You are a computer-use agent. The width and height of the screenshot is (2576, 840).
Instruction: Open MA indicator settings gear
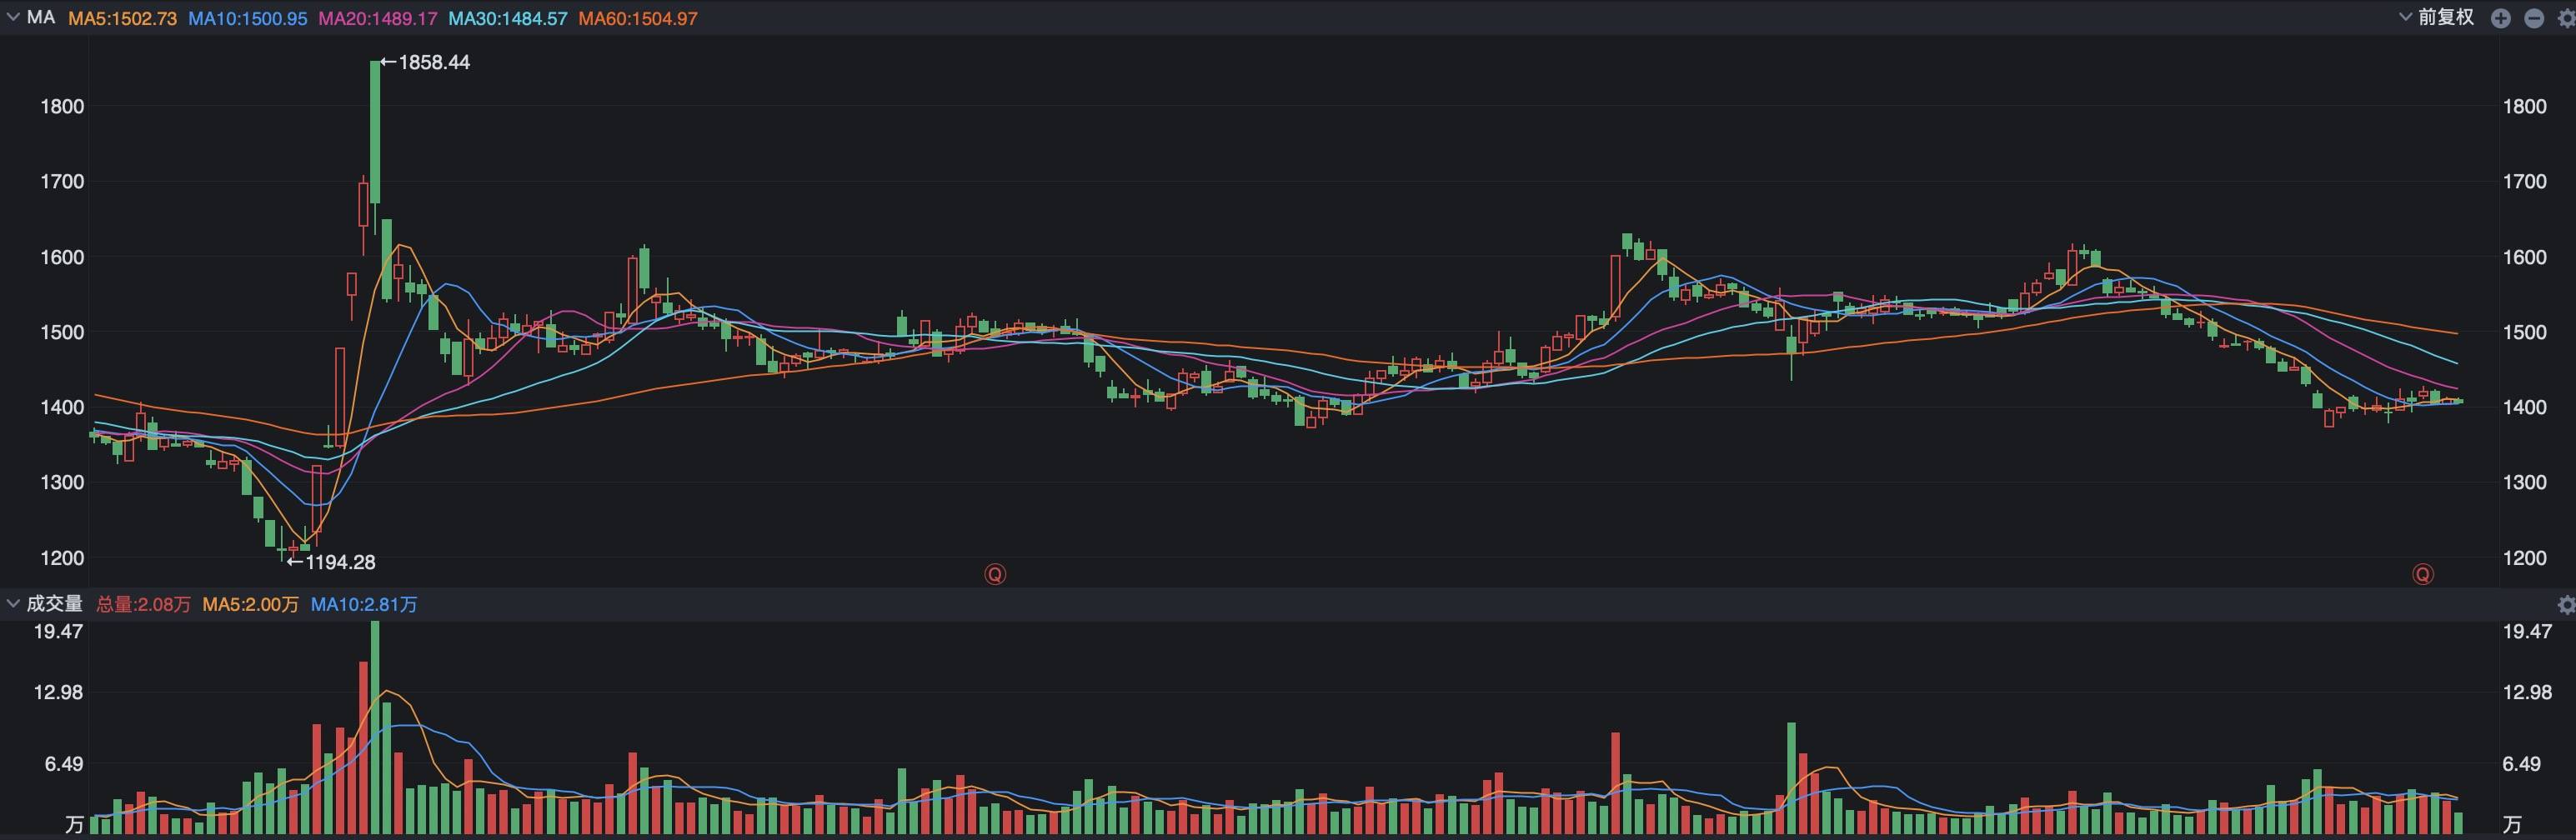2566,18
